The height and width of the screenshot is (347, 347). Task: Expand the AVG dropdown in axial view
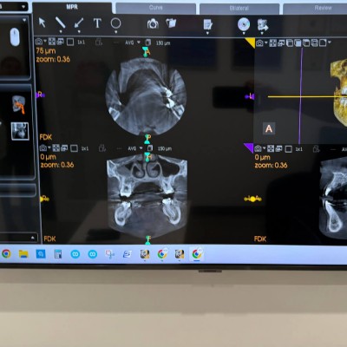(x=133, y=43)
